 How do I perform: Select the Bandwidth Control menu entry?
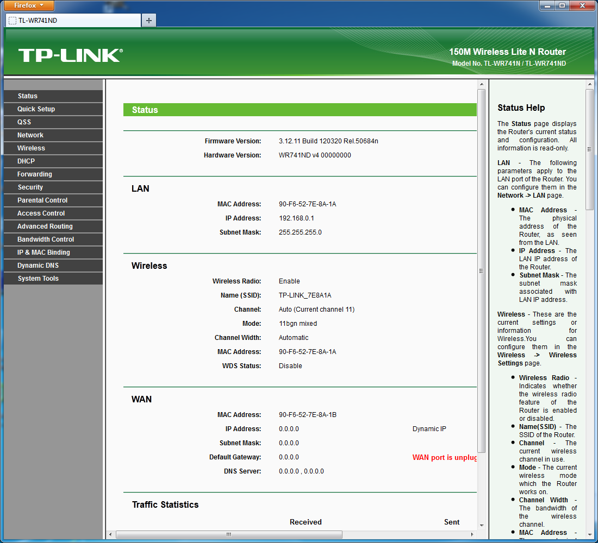(53, 239)
